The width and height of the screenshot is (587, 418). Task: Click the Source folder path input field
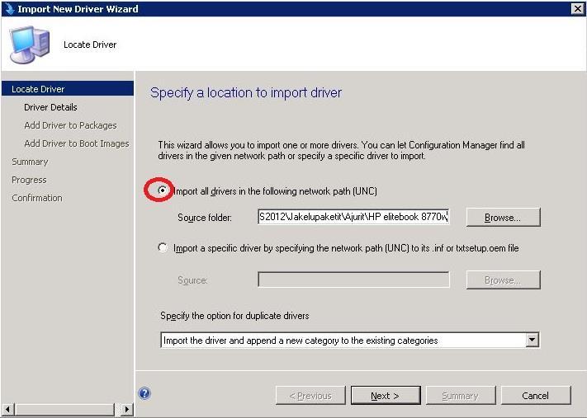pos(353,217)
